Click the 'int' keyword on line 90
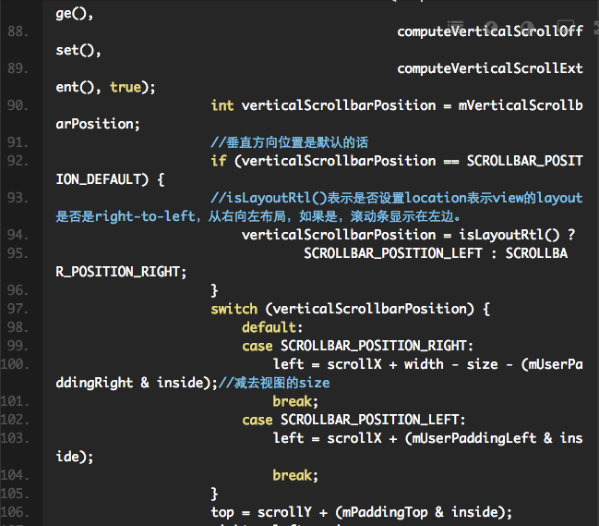Image resolution: width=599 pixels, height=526 pixels. [x=222, y=105]
